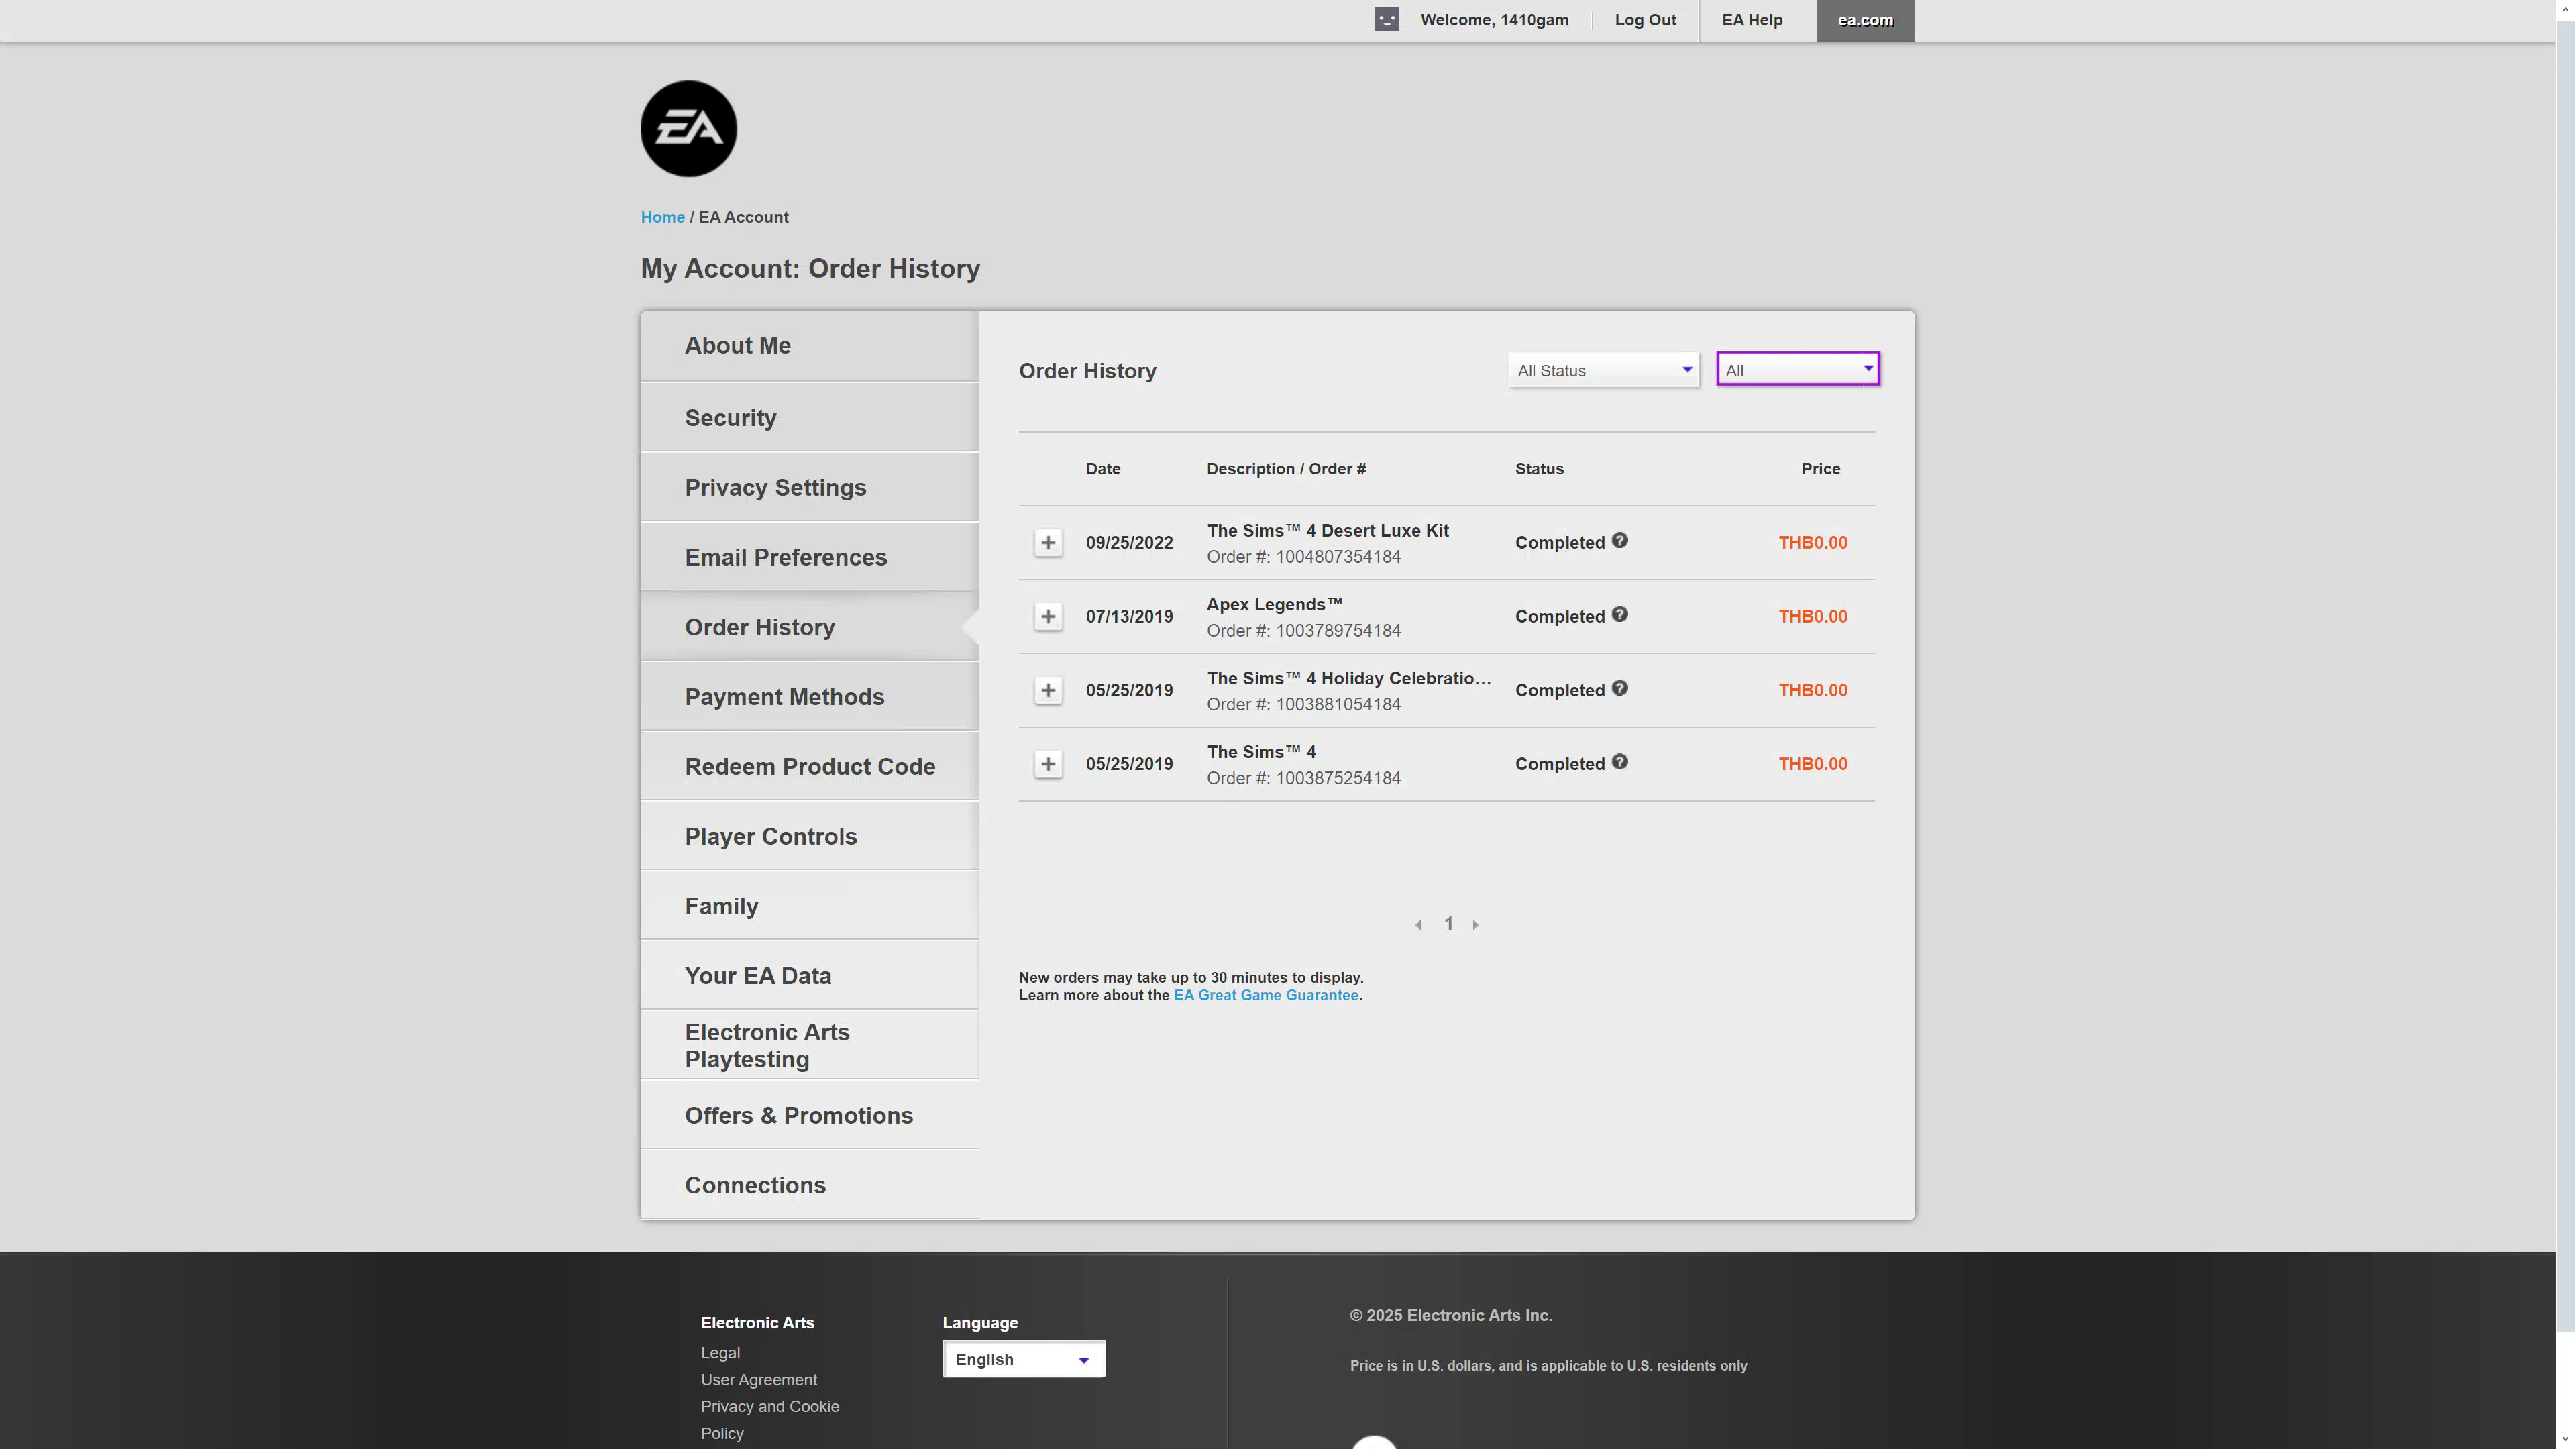Open the EA Great Game Guarantee link
Viewport: 2576px width, 1449px height.
[1265, 995]
